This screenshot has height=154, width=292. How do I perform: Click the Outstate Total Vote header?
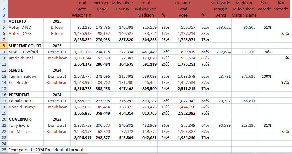click(183, 9)
